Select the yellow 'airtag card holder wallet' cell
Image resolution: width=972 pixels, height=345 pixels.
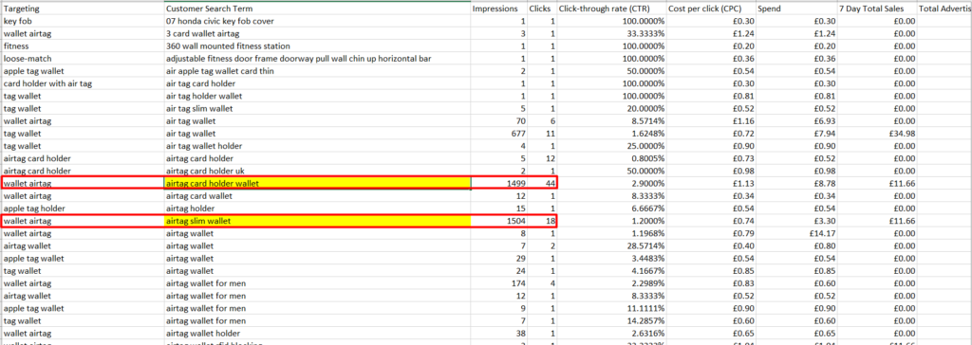point(317,183)
